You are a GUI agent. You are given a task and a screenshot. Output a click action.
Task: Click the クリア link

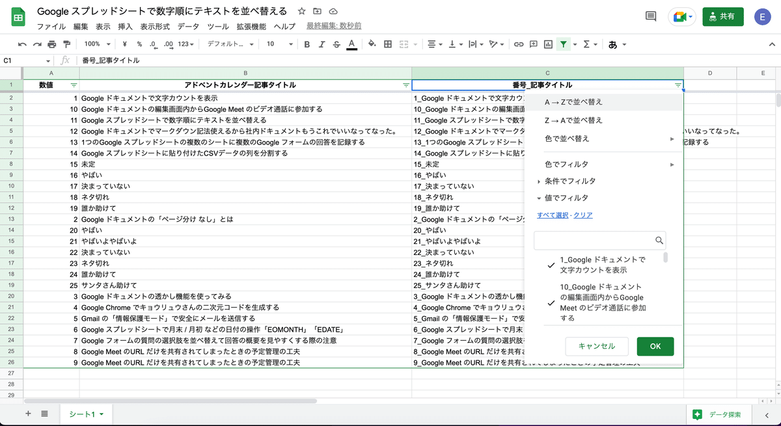click(583, 215)
